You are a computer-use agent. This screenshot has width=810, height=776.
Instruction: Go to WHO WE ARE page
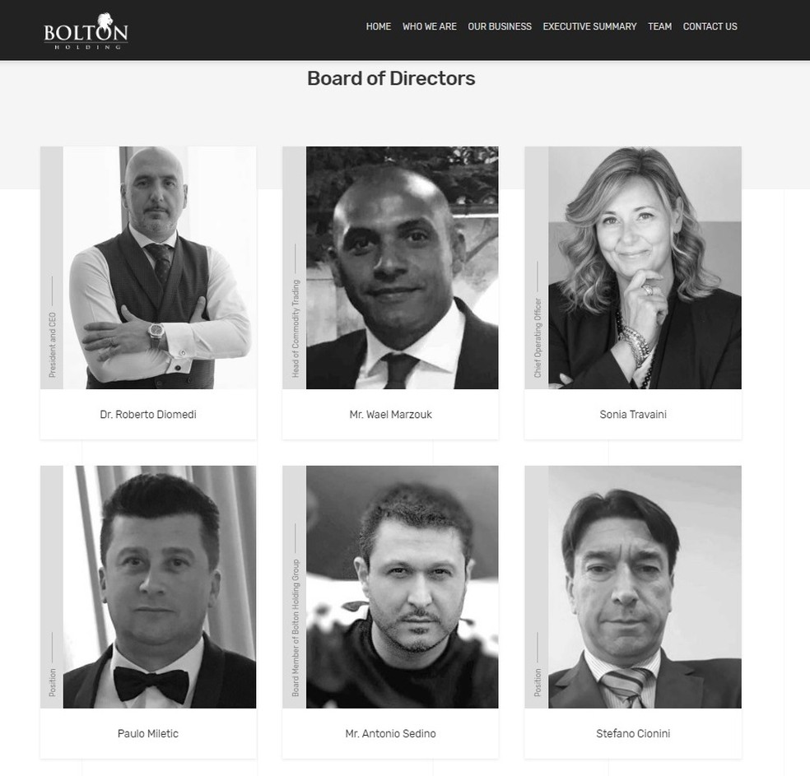[429, 26]
